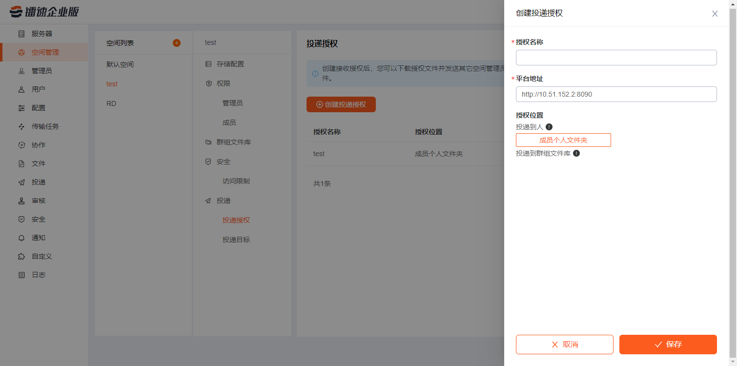737x366 pixels.
Task: Click the 通知 bell icon
Action: [21, 238]
